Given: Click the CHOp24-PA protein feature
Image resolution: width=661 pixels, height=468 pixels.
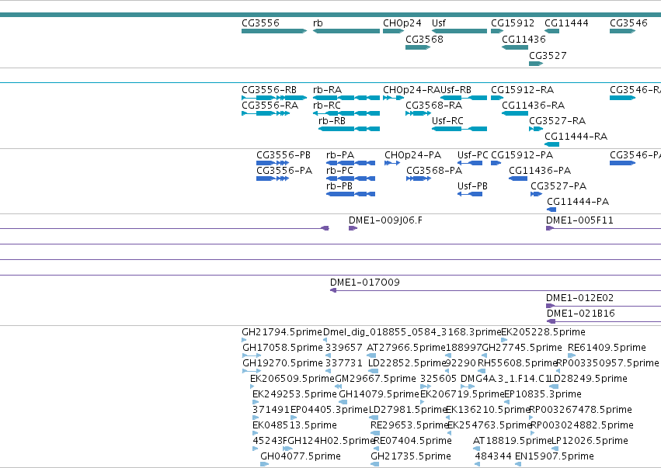Looking at the screenshot, I should tap(392, 163).
